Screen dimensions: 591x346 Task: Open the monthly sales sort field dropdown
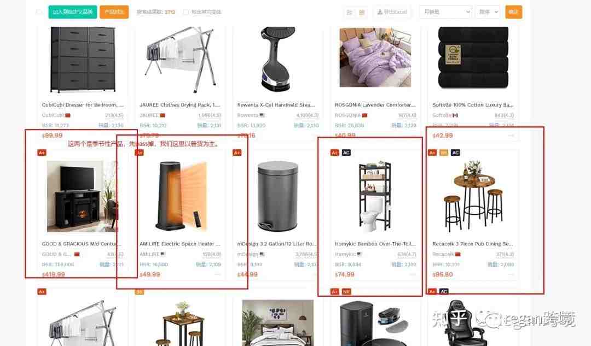(x=445, y=12)
